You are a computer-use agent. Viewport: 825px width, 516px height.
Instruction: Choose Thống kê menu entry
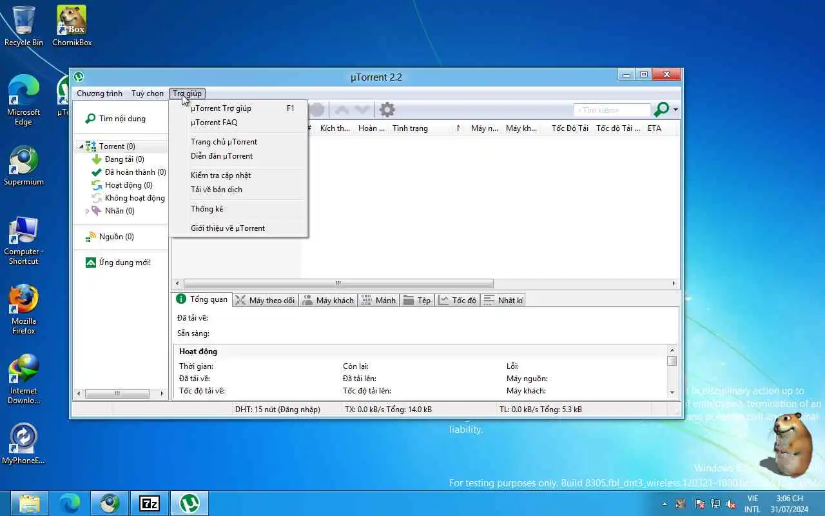click(238, 209)
